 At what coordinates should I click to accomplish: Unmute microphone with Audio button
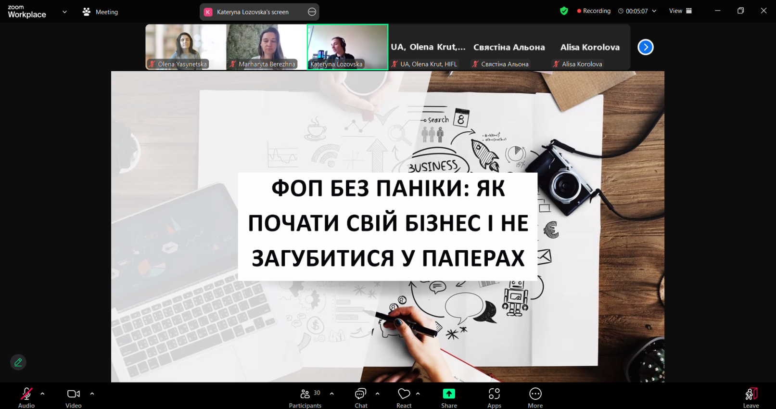coord(26,397)
